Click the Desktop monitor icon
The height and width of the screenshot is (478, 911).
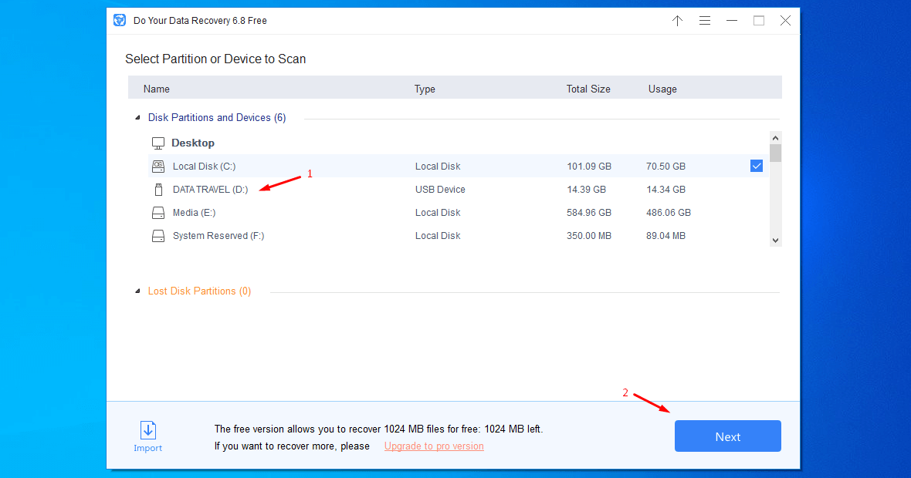tap(158, 143)
